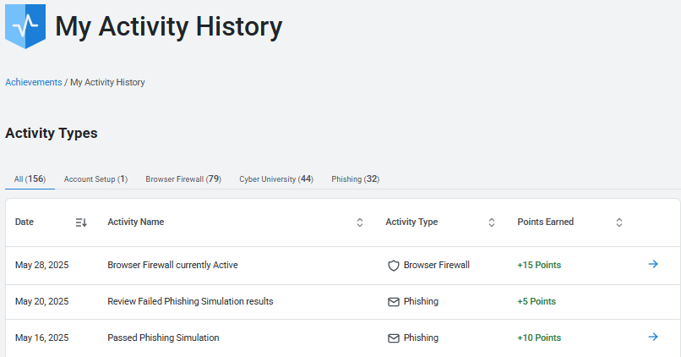
Task: Toggle the Date column sort icon
Action: [x=81, y=222]
